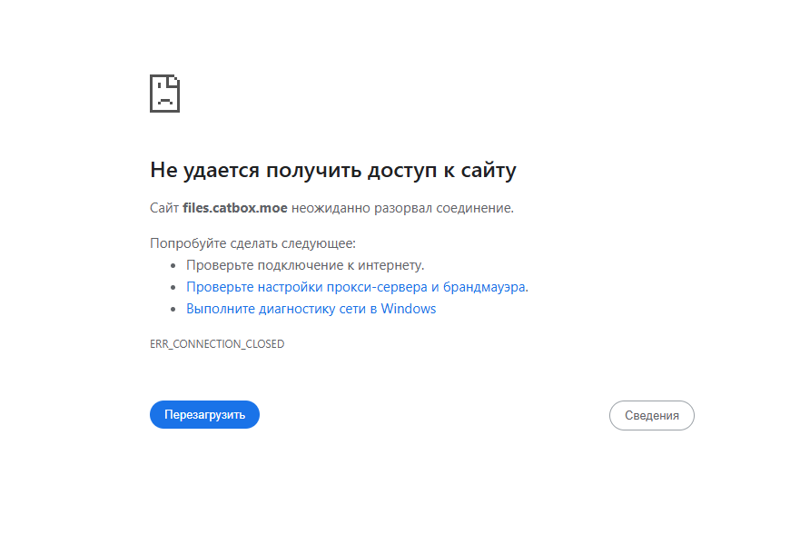Click the text Попробуйте сделать следующее
This screenshot has width=800, height=554.
(252, 243)
